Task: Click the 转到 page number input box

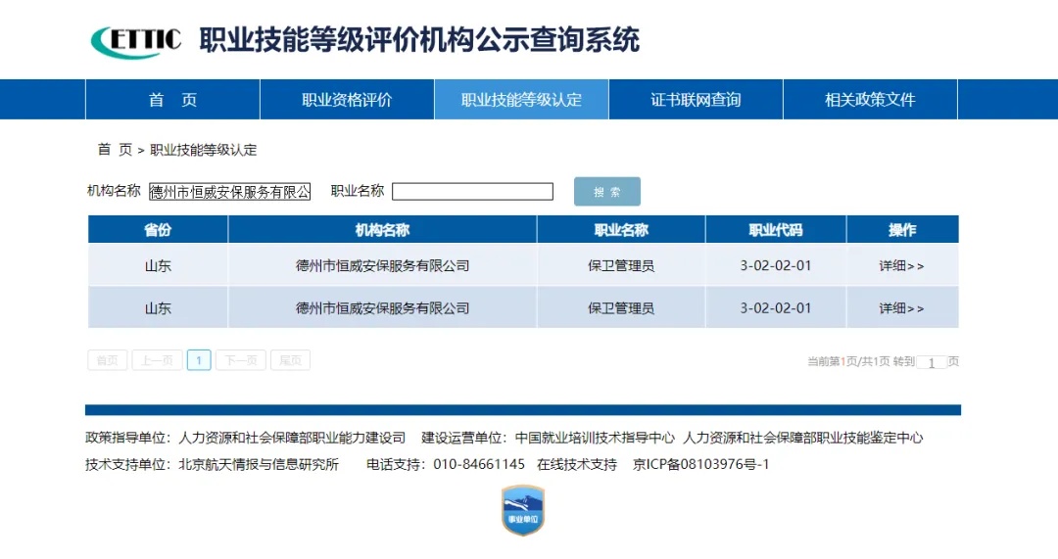Action: pos(931,362)
